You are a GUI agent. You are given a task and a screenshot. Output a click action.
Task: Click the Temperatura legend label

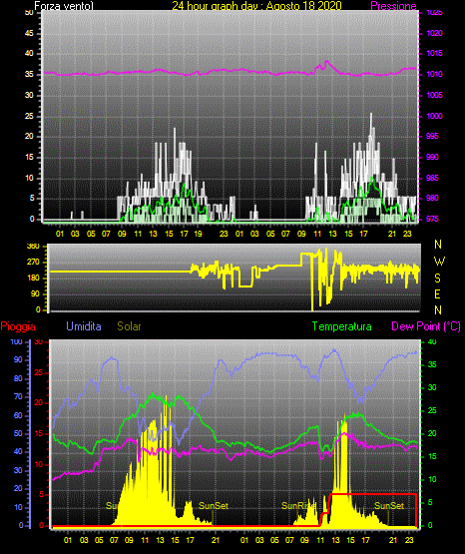(342, 326)
